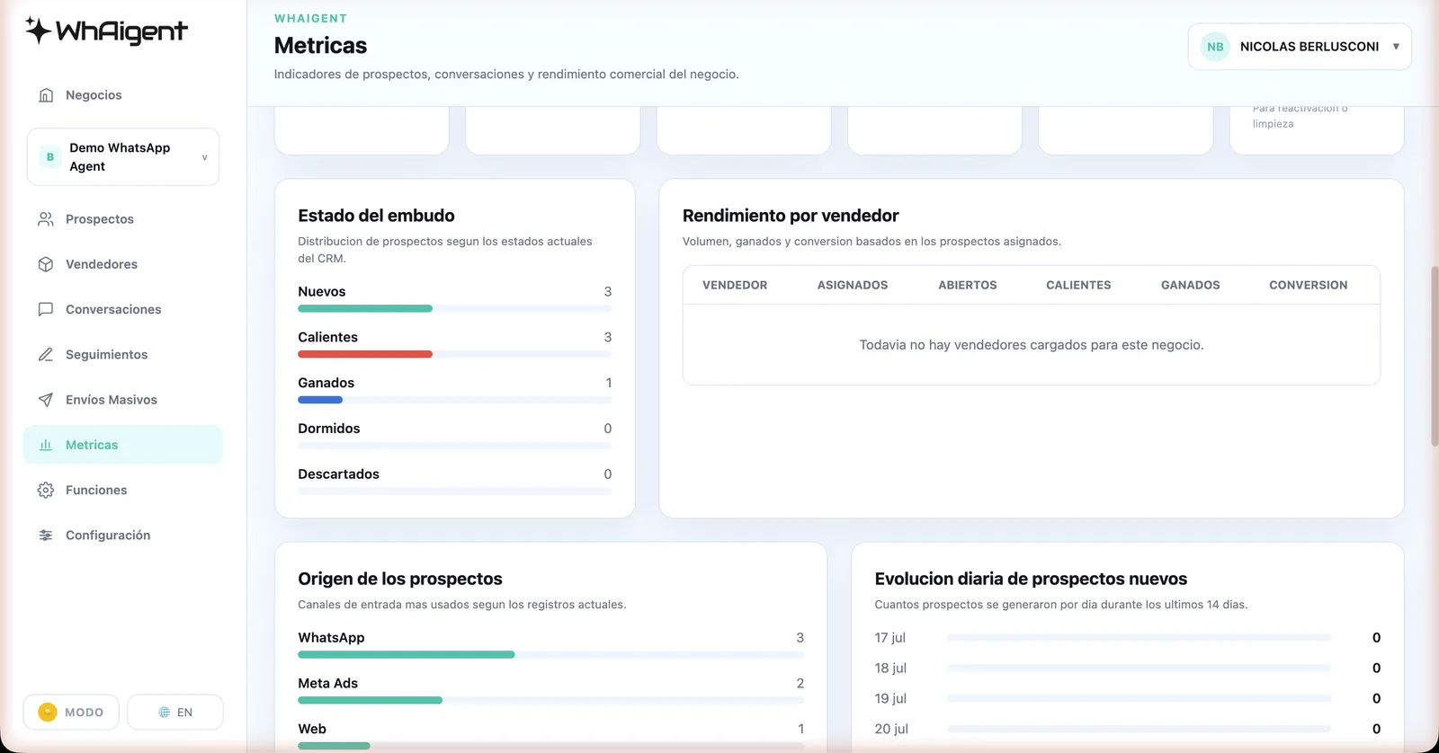Click the 19 jul progress bar
1439x753 pixels.
pos(1139,699)
